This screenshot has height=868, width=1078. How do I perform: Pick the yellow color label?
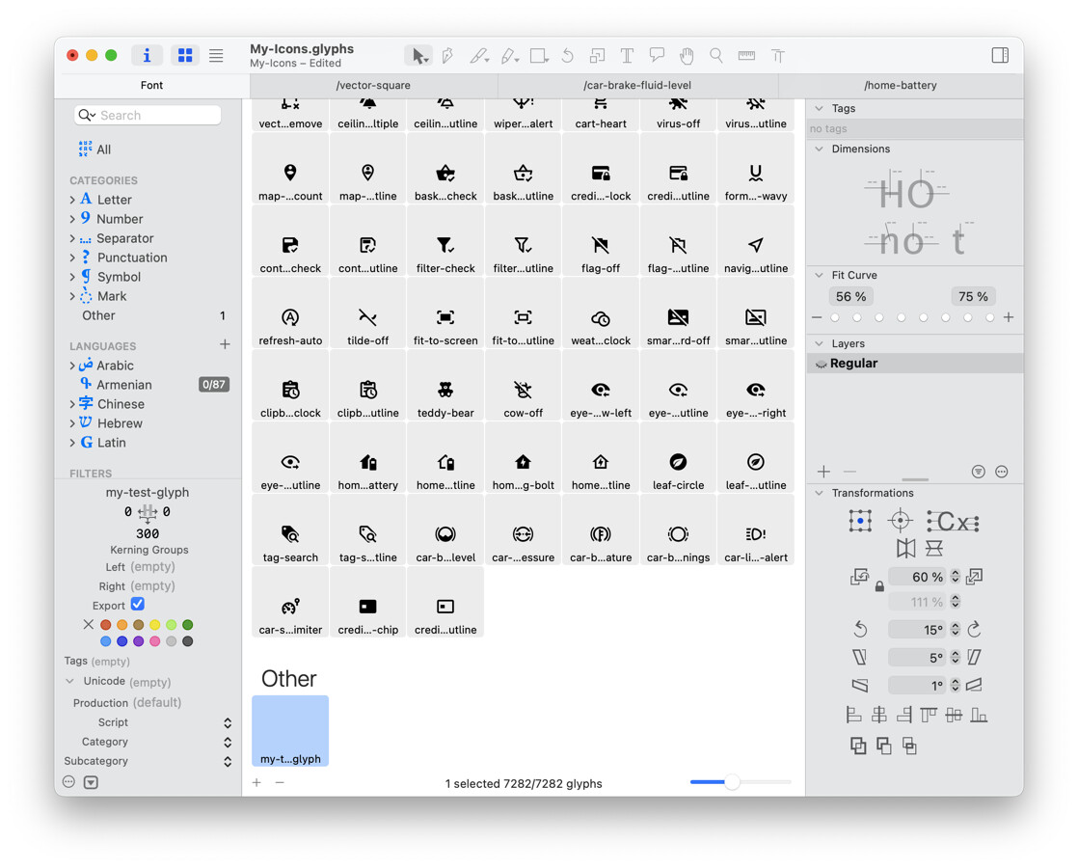(x=154, y=625)
